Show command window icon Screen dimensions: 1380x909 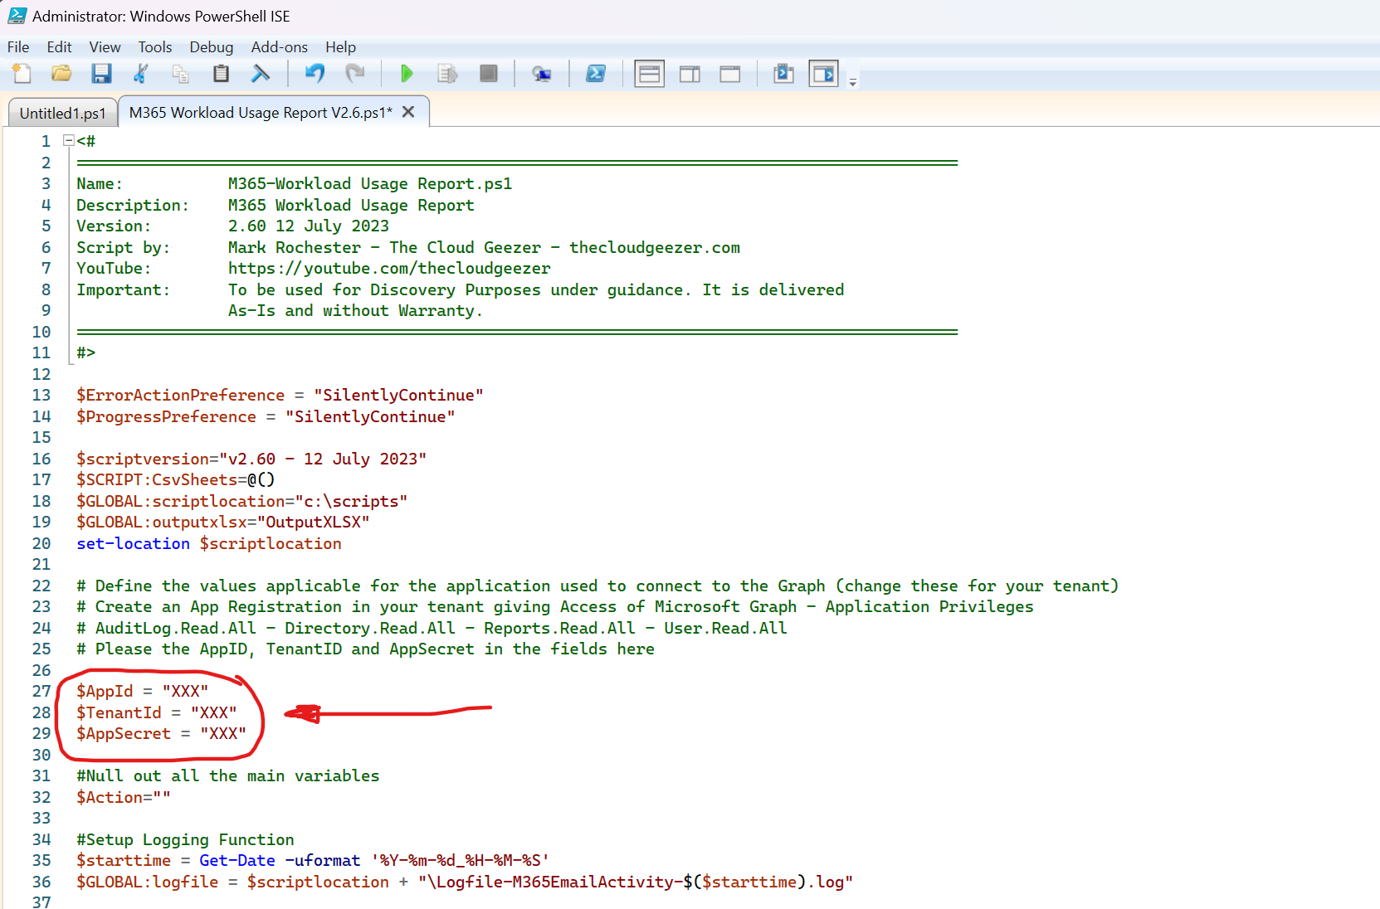click(783, 74)
